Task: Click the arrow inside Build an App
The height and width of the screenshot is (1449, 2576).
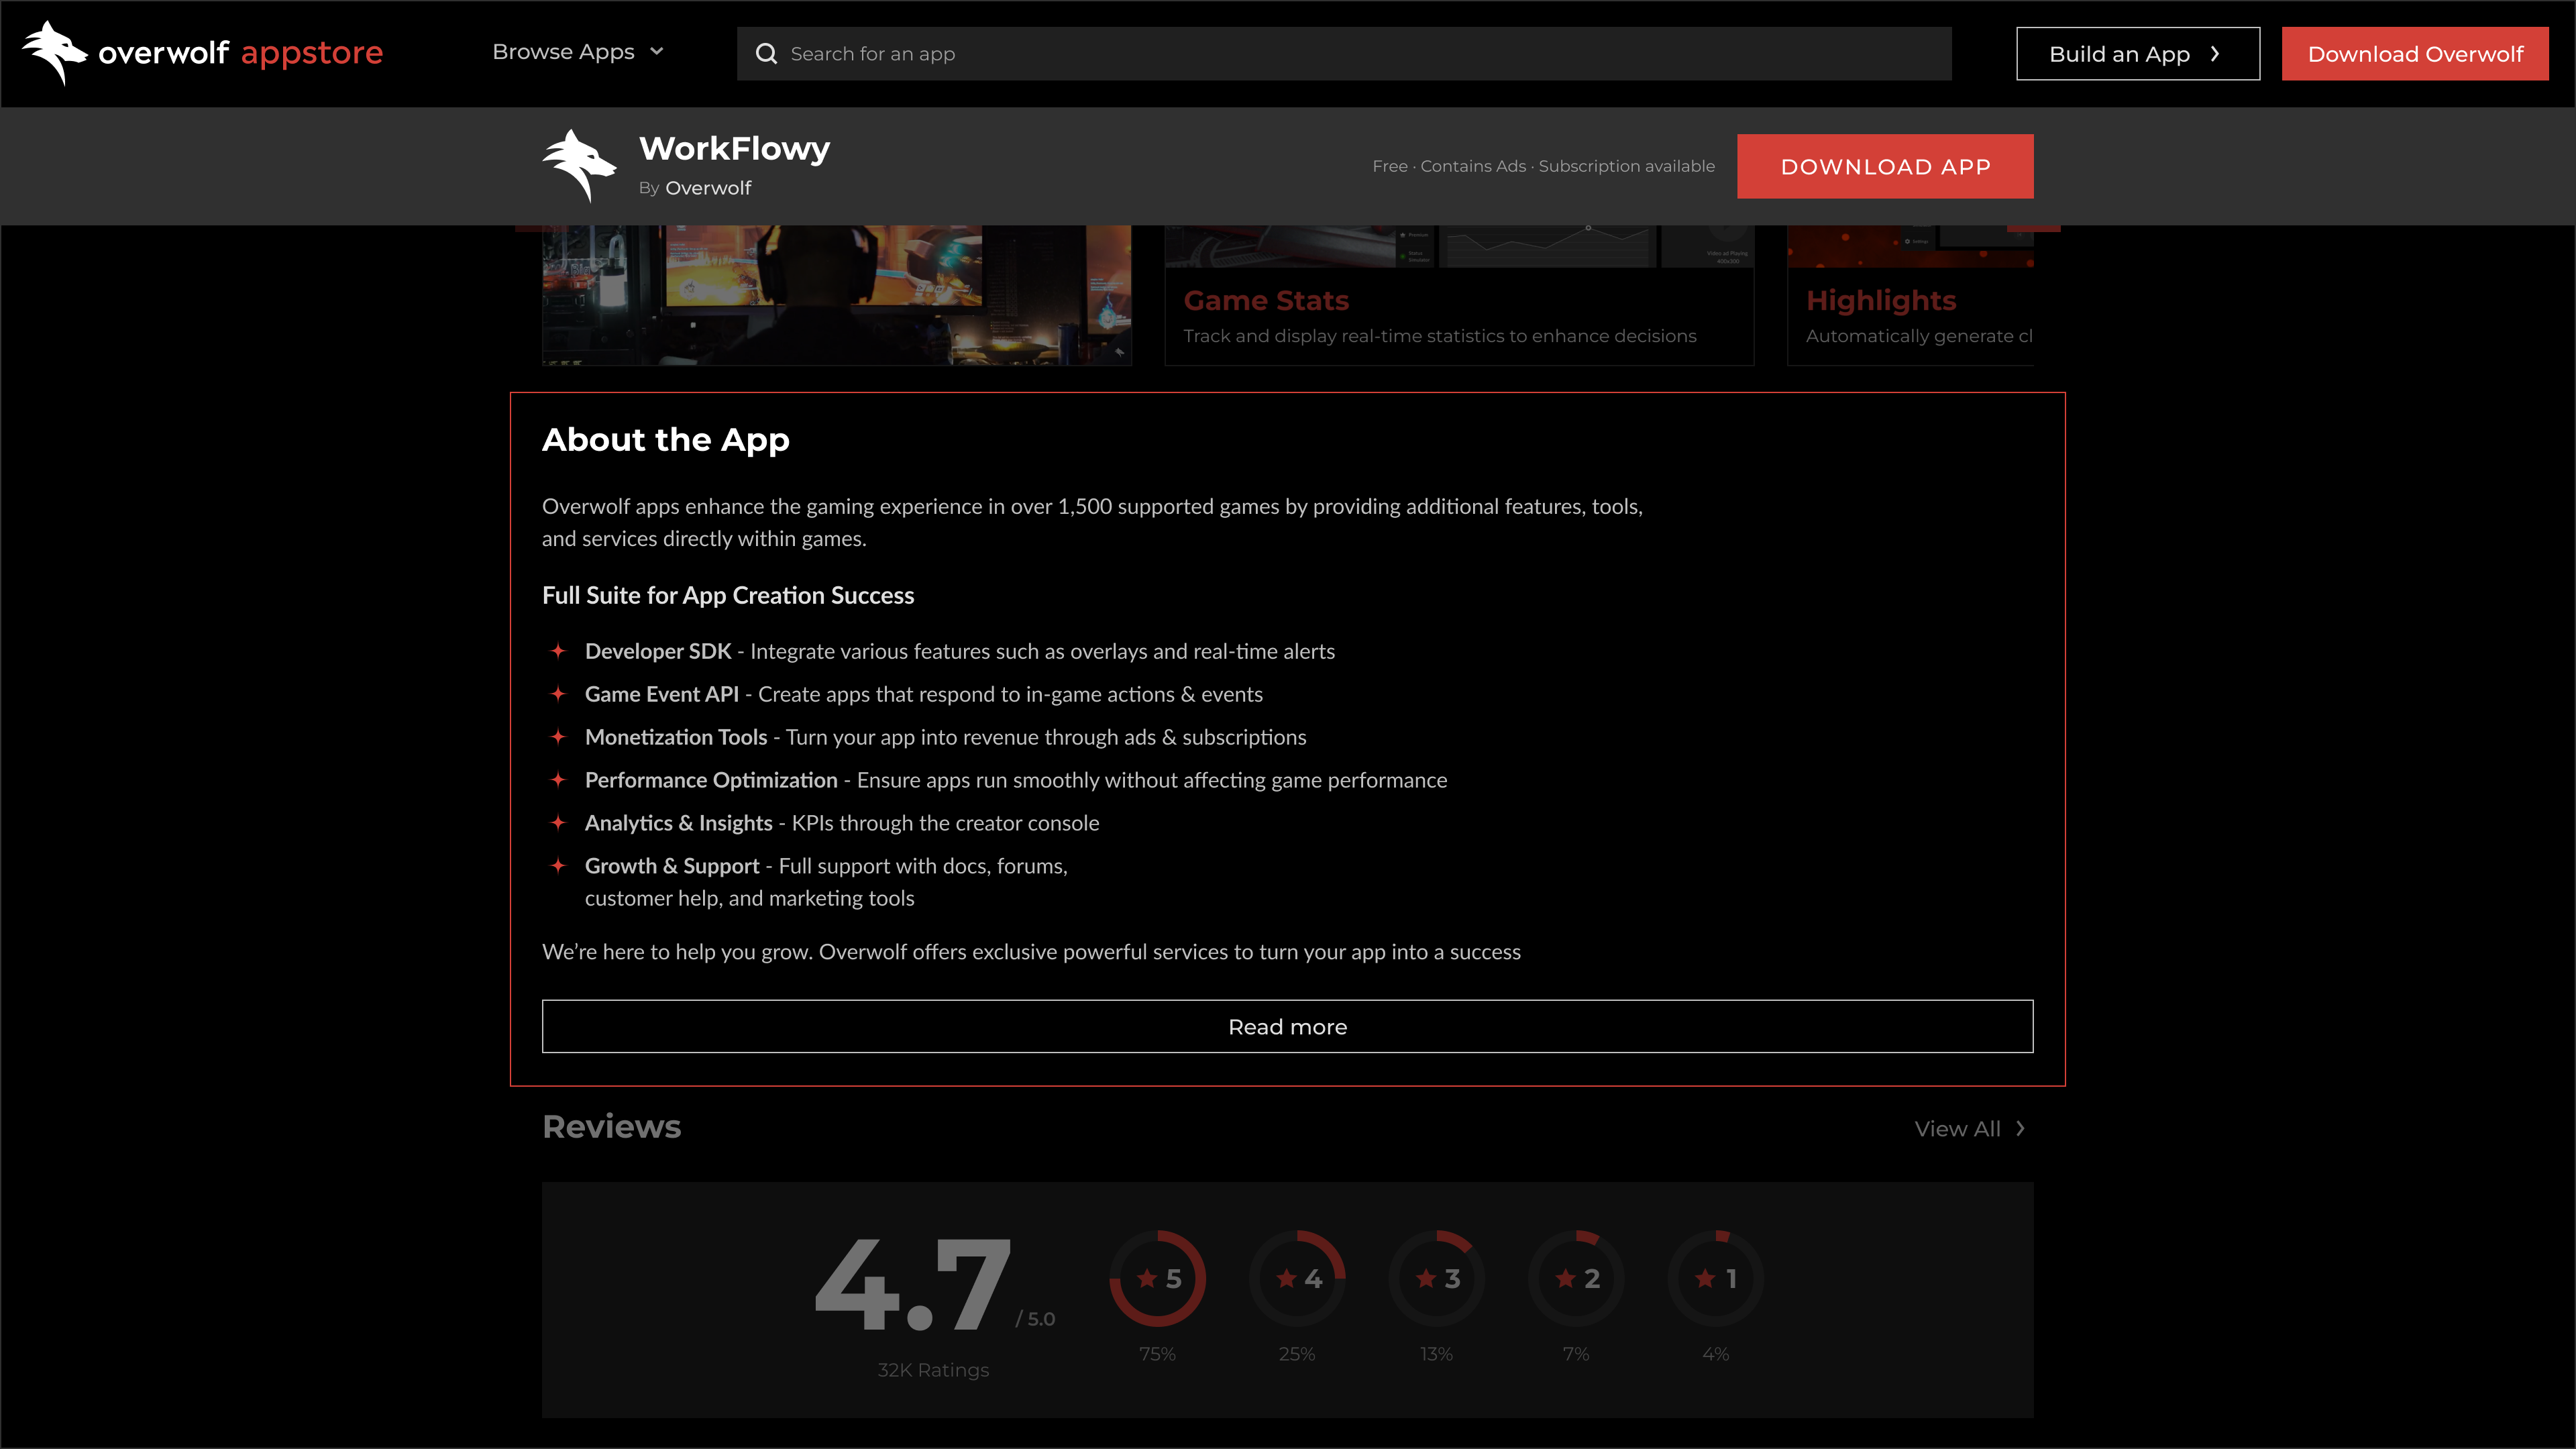Action: click(2215, 54)
